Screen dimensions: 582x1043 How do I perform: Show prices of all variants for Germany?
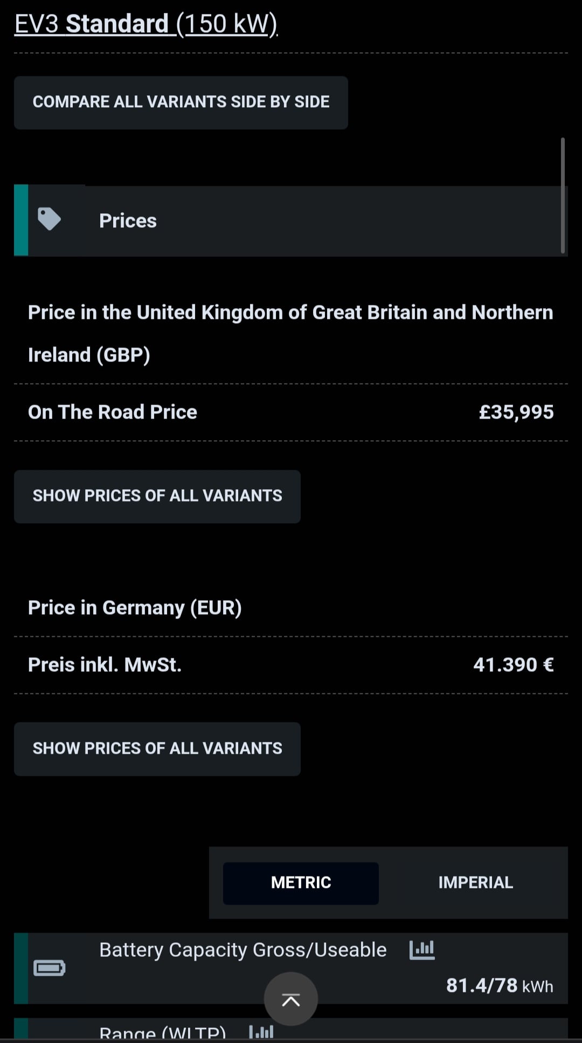[157, 749]
